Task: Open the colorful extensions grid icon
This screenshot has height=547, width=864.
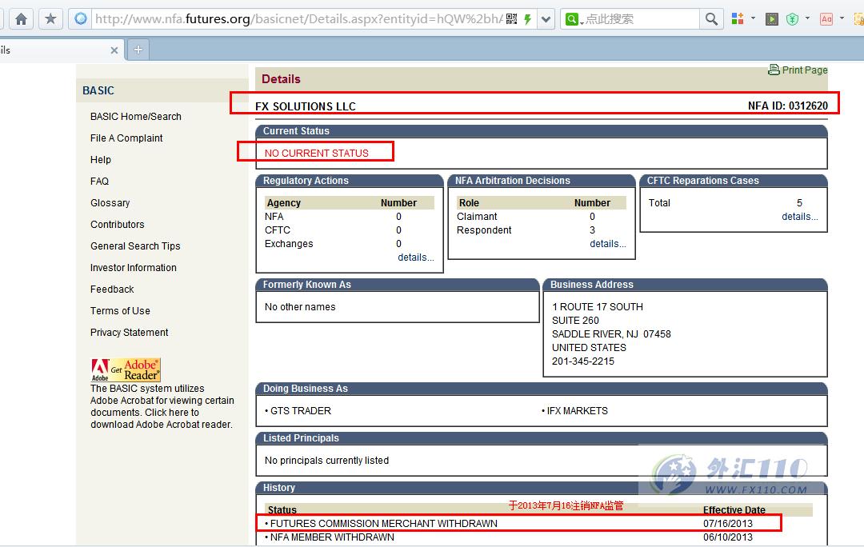Action: [x=738, y=18]
